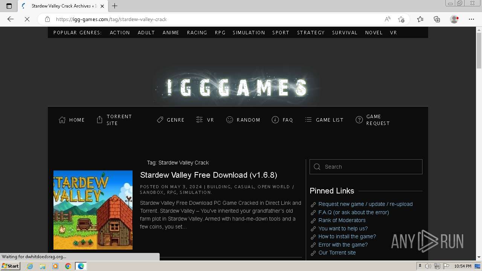Open the SPORT genre
Screen dimensions: 482x271
(281, 33)
